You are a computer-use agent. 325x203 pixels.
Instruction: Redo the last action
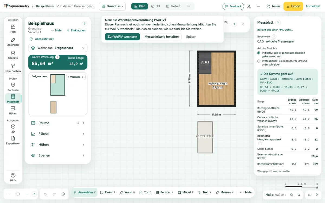click(54, 194)
